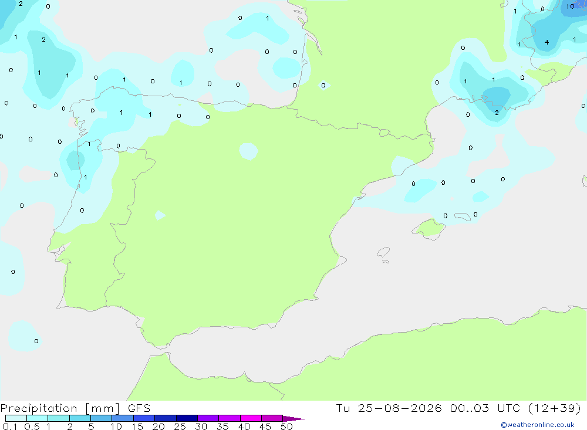Image resolution: width=587 pixels, height=430 pixels.
Task: Click the date 'Tu 25-08-2026' text
Action: tap(389, 408)
